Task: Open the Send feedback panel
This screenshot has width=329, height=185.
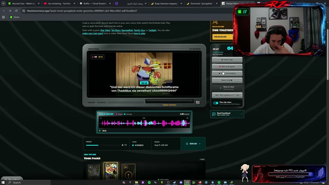Action: (227, 114)
